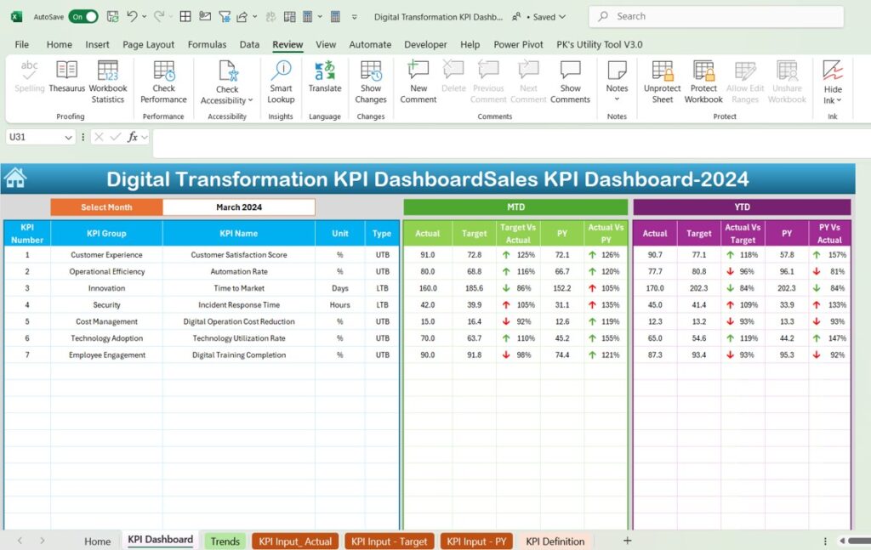Open the KPI Input - Target sheet

click(389, 541)
